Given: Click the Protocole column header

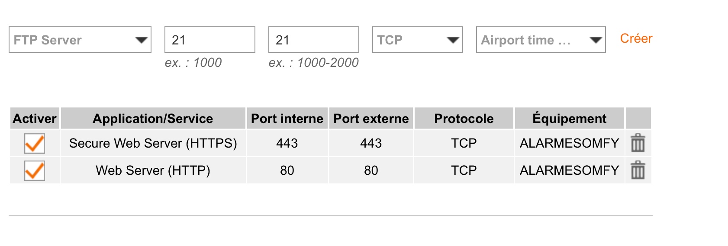Looking at the screenshot, I should coord(464,118).
